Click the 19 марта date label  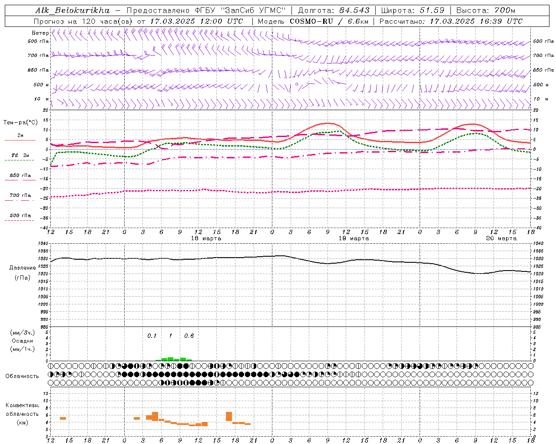pyautogui.click(x=354, y=238)
